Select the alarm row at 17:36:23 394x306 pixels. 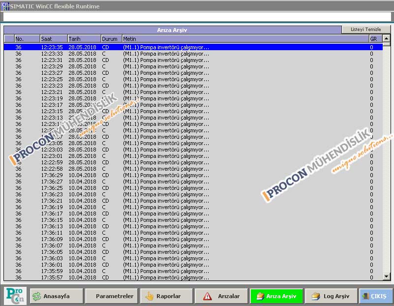click(193, 194)
